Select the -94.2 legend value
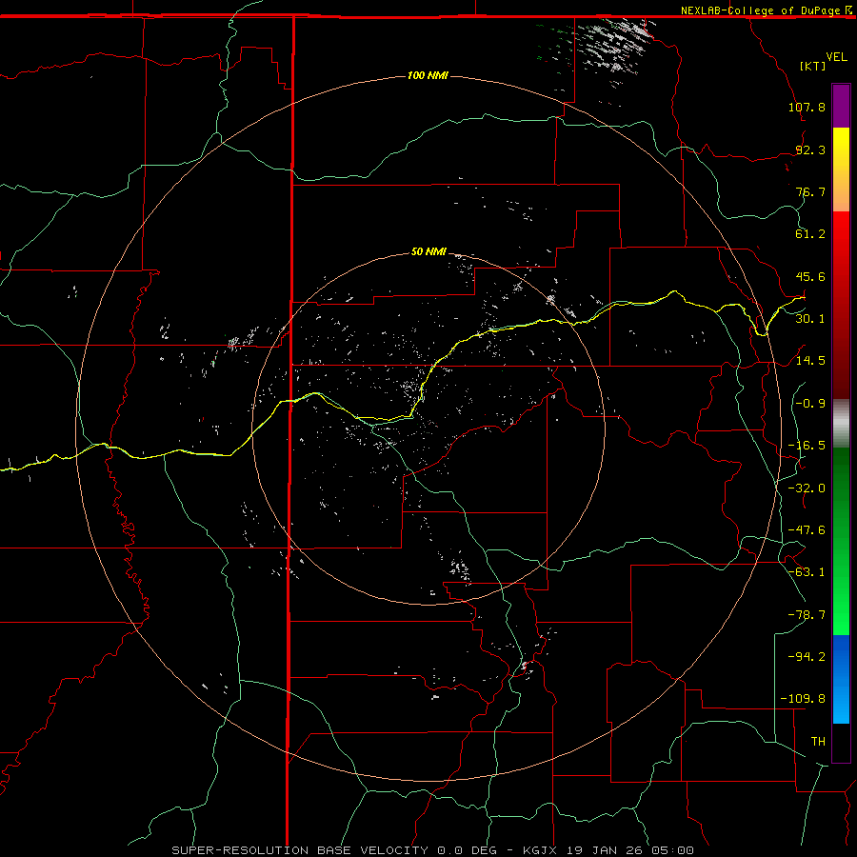This screenshot has height=857, width=857. [807, 656]
